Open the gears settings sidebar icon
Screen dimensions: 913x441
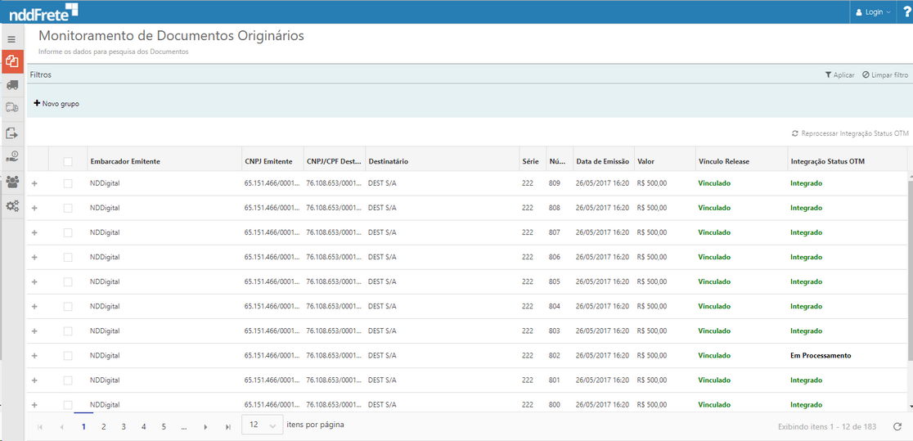coord(12,206)
